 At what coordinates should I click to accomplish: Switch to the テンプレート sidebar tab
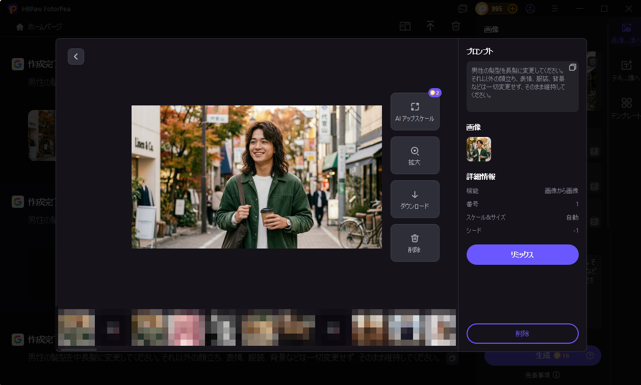pyautogui.click(x=626, y=108)
